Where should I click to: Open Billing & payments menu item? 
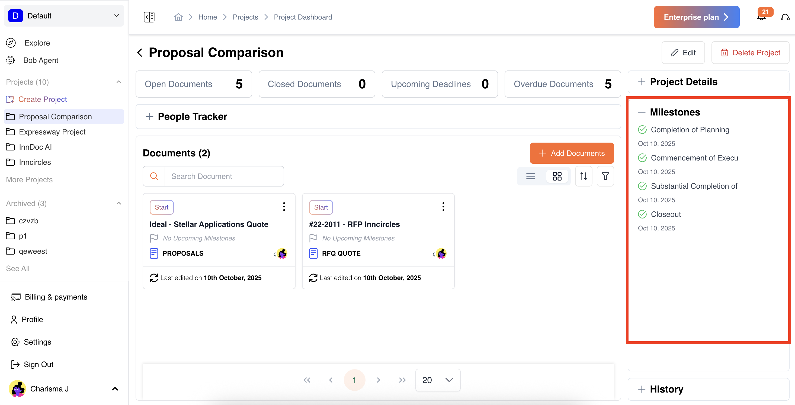(x=56, y=297)
